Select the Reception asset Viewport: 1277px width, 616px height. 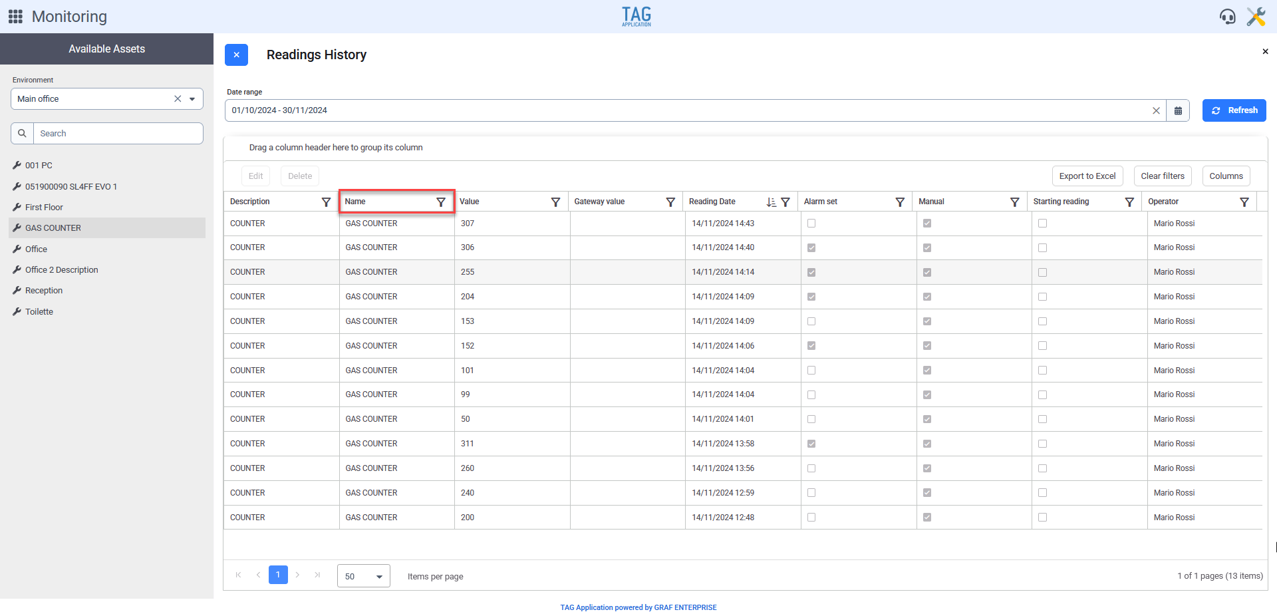[106, 291]
